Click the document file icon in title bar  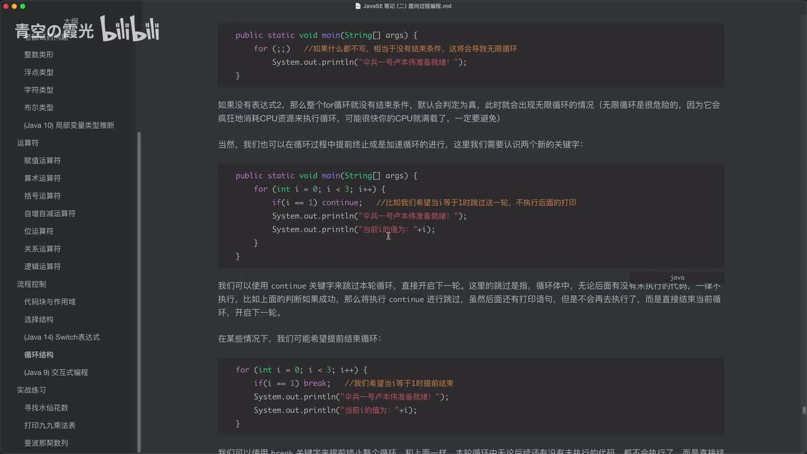pyautogui.click(x=358, y=6)
